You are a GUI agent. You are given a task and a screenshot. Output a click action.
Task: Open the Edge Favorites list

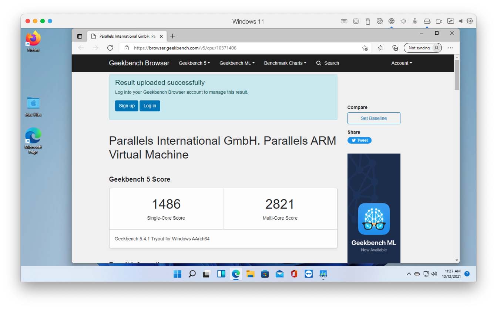[x=380, y=48]
